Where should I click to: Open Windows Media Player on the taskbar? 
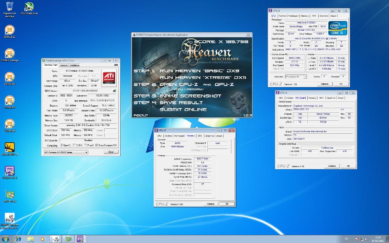42,239
